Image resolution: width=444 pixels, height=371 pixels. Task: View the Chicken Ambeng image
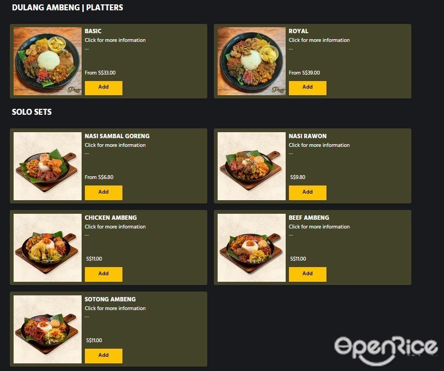coord(47,248)
